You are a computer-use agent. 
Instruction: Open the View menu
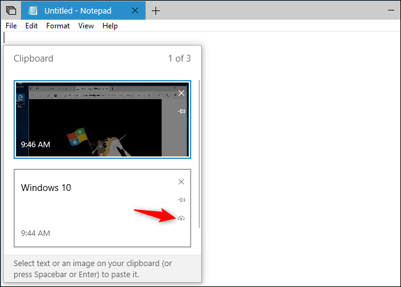(x=86, y=26)
